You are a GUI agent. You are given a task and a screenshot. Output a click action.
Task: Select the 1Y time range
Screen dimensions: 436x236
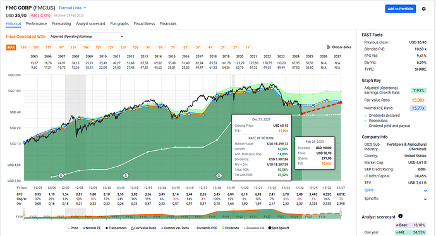point(248,47)
